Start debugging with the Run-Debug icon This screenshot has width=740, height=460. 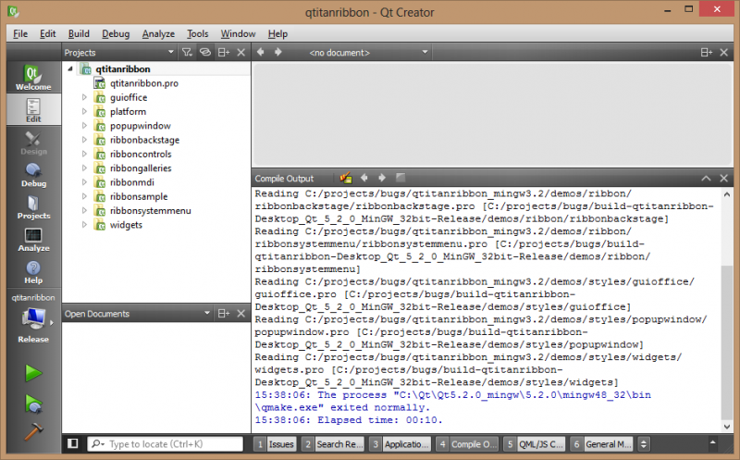[x=33, y=404]
